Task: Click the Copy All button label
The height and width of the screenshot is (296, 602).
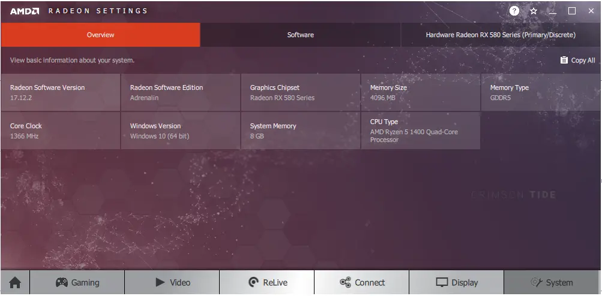Action: click(583, 60)
